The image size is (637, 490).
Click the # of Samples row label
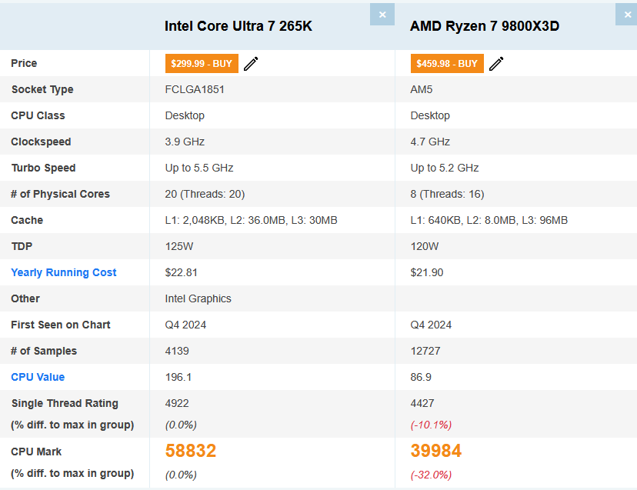click(x=44, y=351)
